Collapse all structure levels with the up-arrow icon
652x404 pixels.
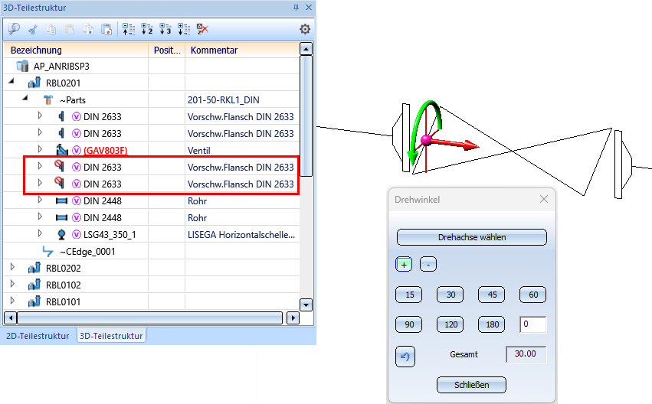point(129,29)
